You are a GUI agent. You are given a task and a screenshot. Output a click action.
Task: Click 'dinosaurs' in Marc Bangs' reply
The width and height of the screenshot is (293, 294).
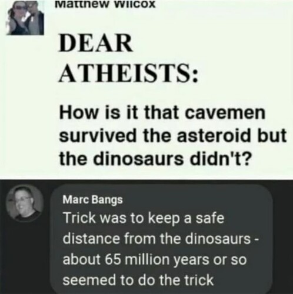coord(218,239)
